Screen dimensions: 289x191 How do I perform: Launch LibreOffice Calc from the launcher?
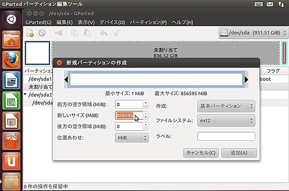point(12,100)
